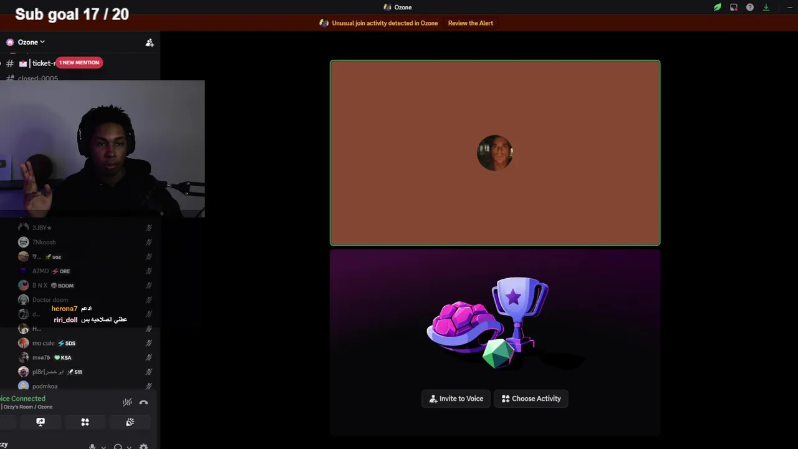Click the participant's round avatar
The width and height of the screenshot is (798, 449).
coord(495,153)
